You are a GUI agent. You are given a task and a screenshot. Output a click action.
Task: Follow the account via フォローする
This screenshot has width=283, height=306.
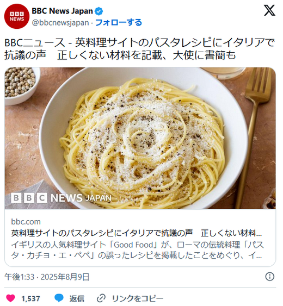[119, 22]
